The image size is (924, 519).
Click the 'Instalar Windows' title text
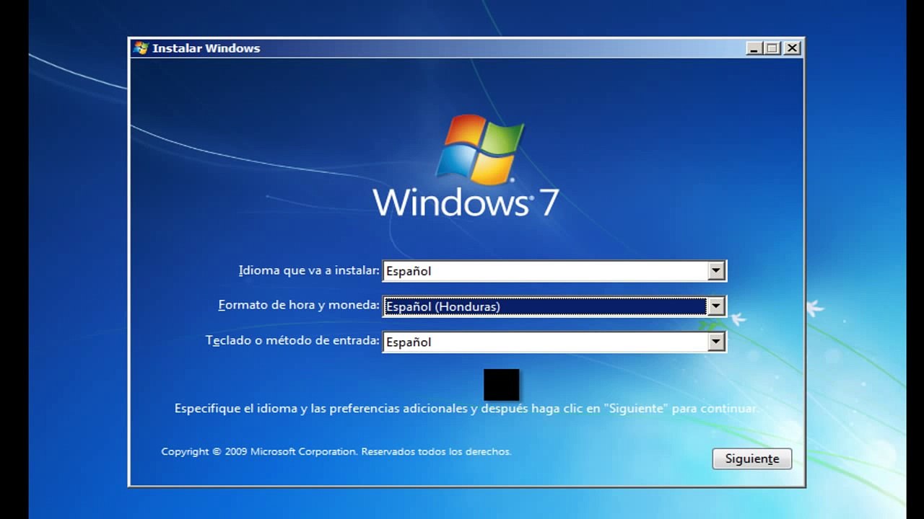pyautogui.click(x=206, y=48)
